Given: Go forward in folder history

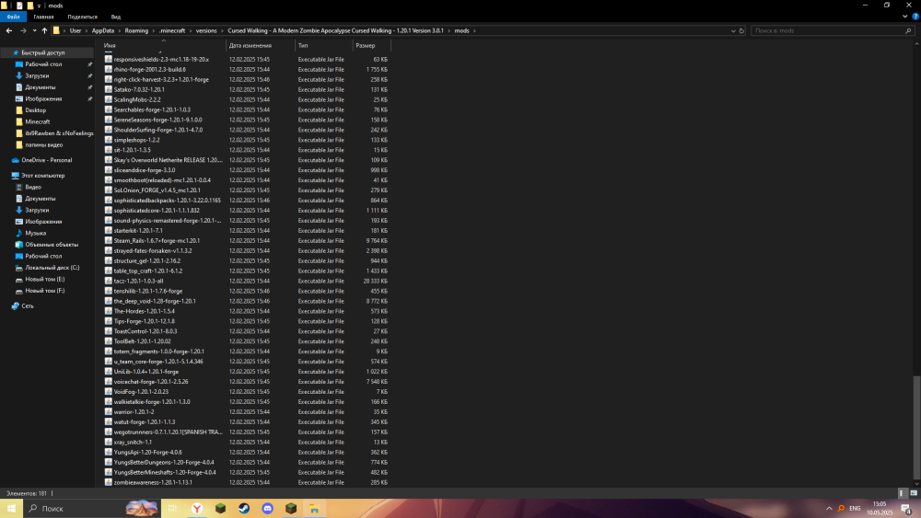Looking at the screenshot, I should 23,30.
